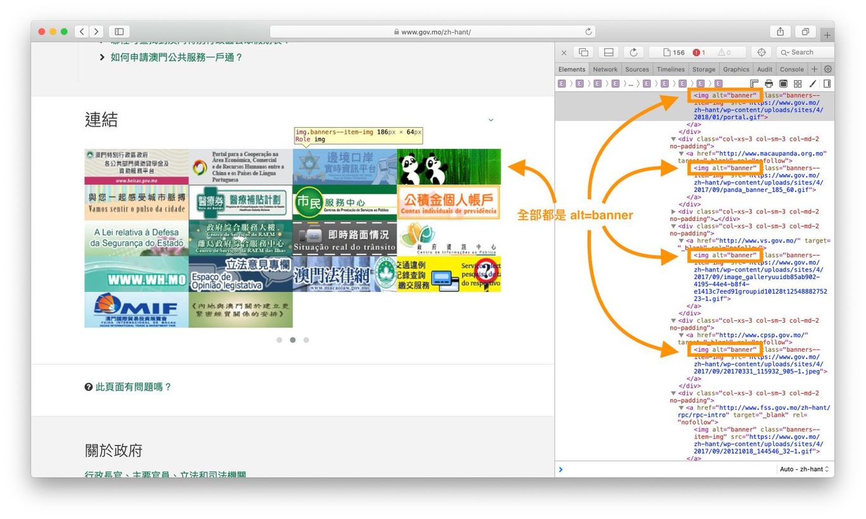Collapse the anchor node for macaupanda.org.mo
866x519 pixels.
(680, 154)
